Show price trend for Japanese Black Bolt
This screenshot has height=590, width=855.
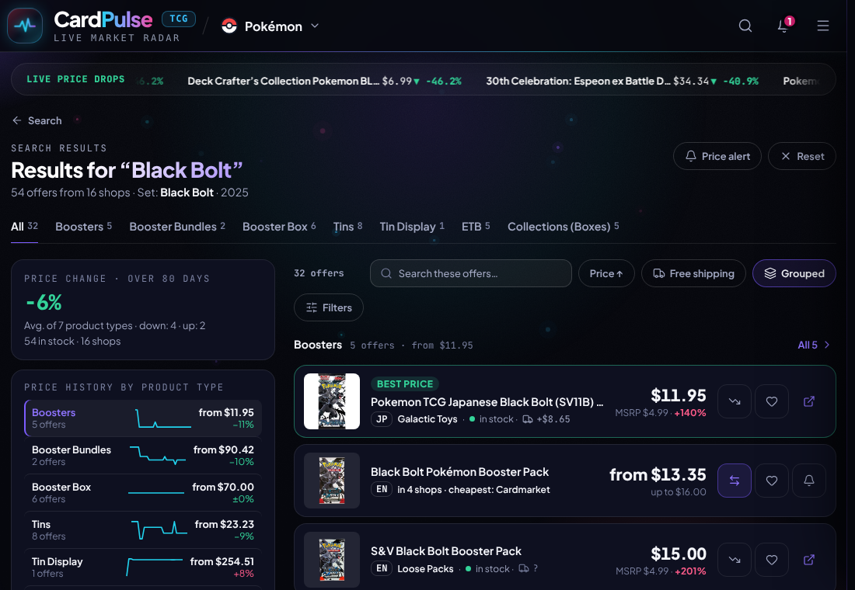click(x=735, y=401)
